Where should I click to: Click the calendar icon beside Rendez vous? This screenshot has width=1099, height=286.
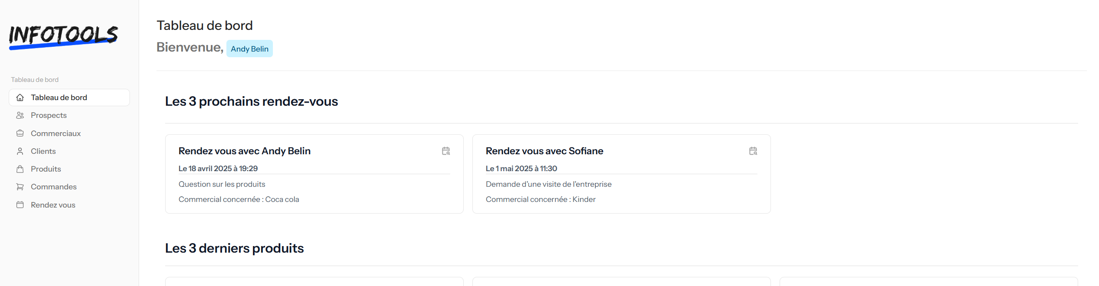point(20,205)
